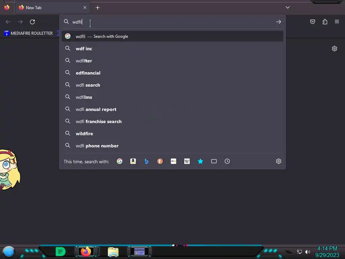This screenshot has width=345, height=259.
Task: Choose 'edfinancial' suggestion
Action: point(172,73)
